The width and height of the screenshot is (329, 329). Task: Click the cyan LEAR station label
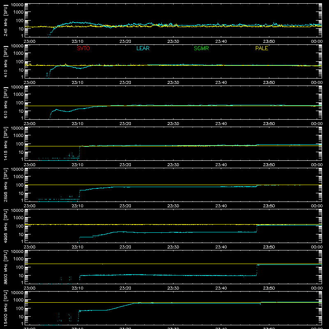tap(143, 48)
